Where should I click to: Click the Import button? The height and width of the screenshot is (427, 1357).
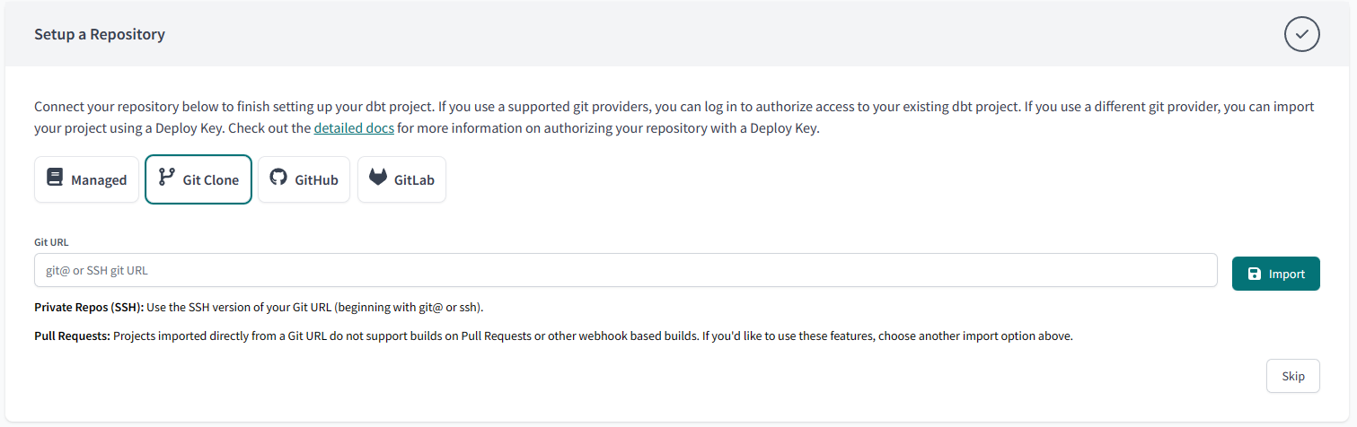click(x=1276, y=274)
